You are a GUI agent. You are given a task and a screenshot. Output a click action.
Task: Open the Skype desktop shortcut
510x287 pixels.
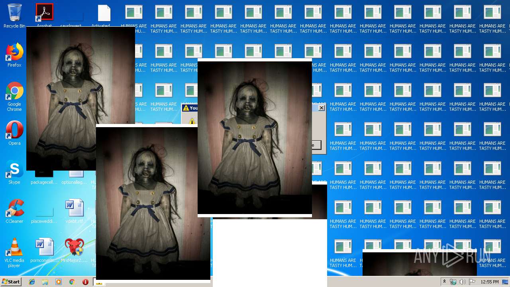[x=14, y=172]
